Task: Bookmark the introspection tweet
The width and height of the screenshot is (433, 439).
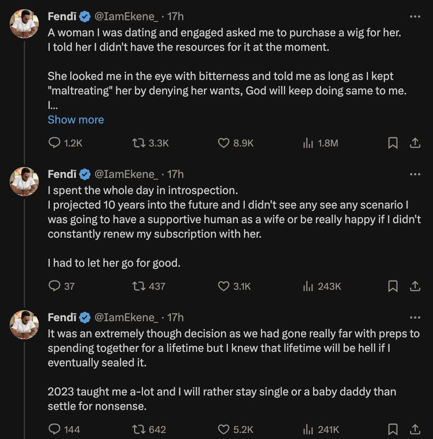Action: pos(393,286)
